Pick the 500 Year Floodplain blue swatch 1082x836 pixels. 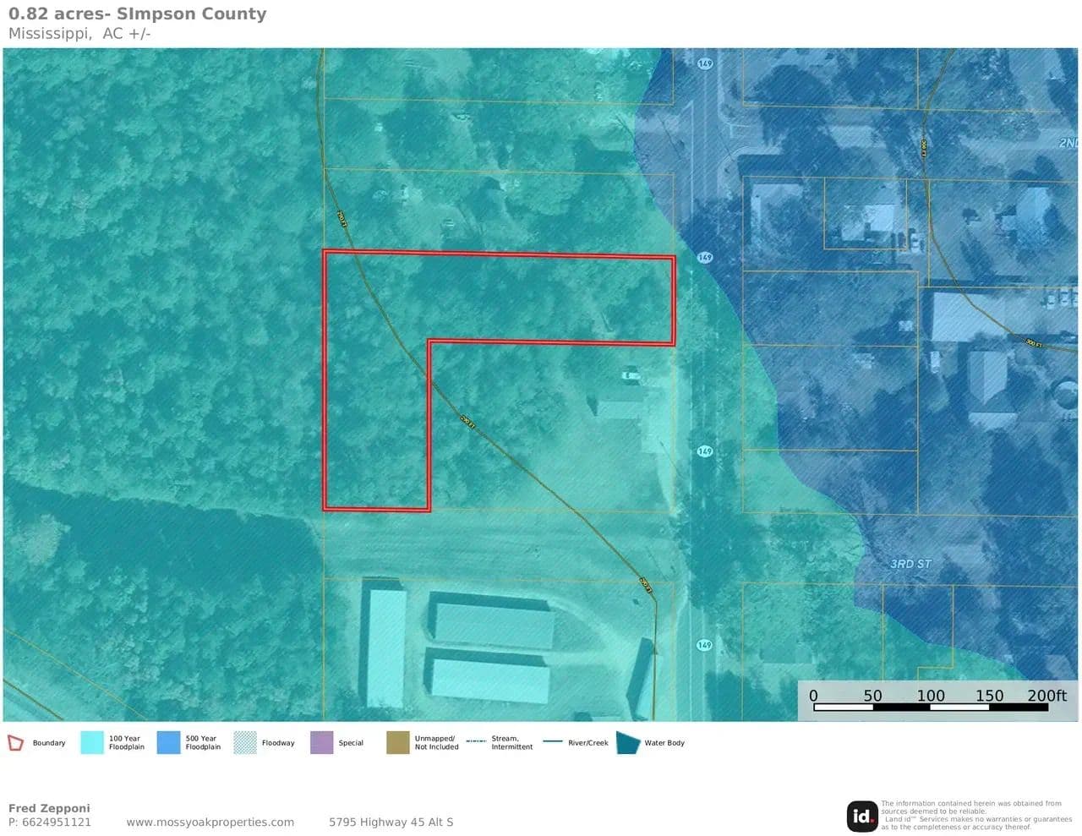tap(168, 743)
